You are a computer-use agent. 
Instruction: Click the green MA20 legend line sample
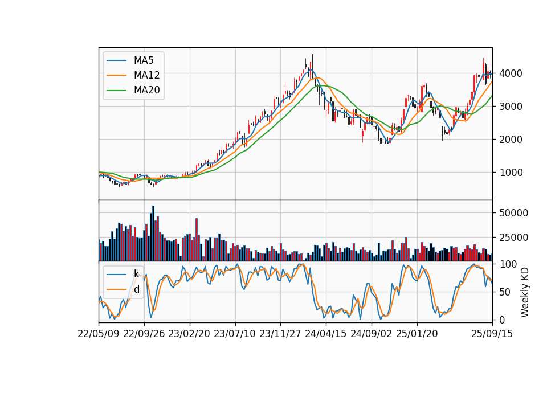tap(116, 91)
